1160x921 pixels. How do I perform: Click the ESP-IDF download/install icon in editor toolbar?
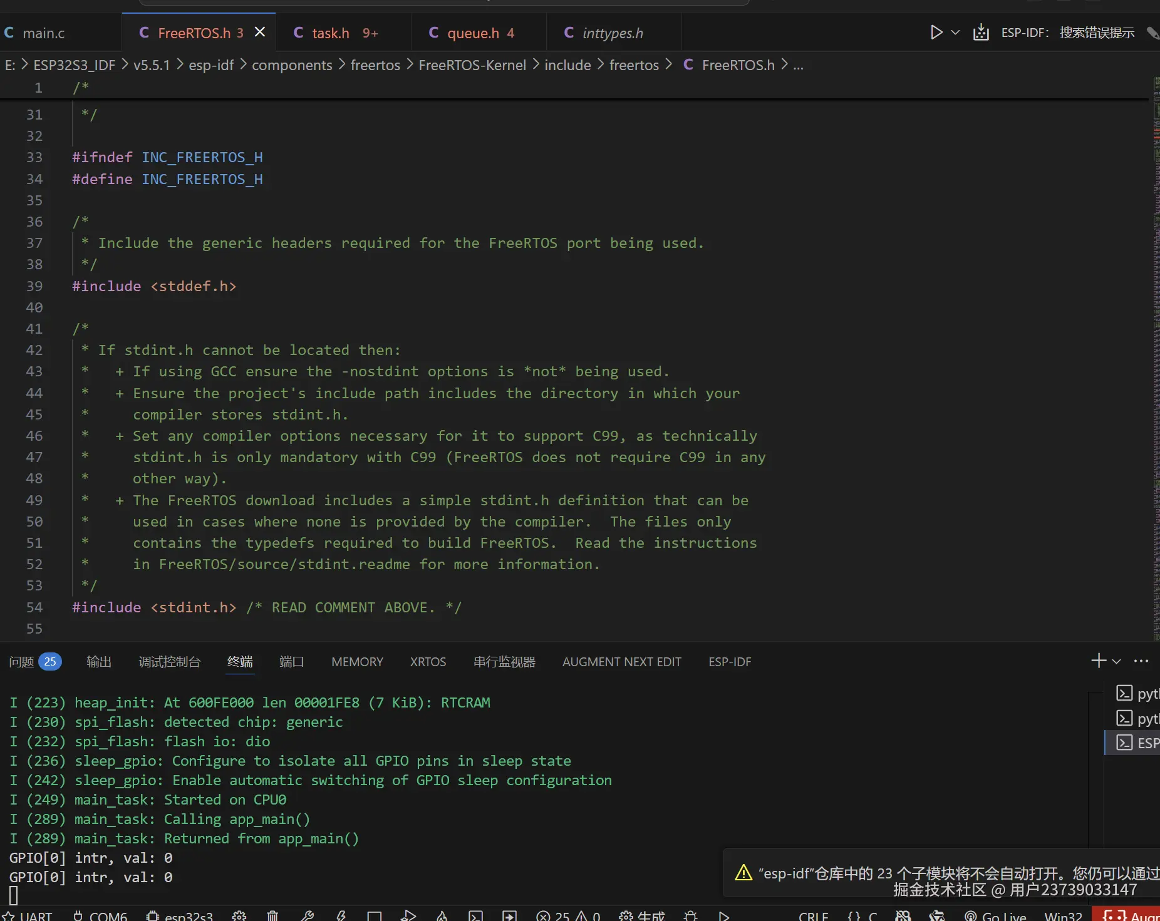point(981,33)
